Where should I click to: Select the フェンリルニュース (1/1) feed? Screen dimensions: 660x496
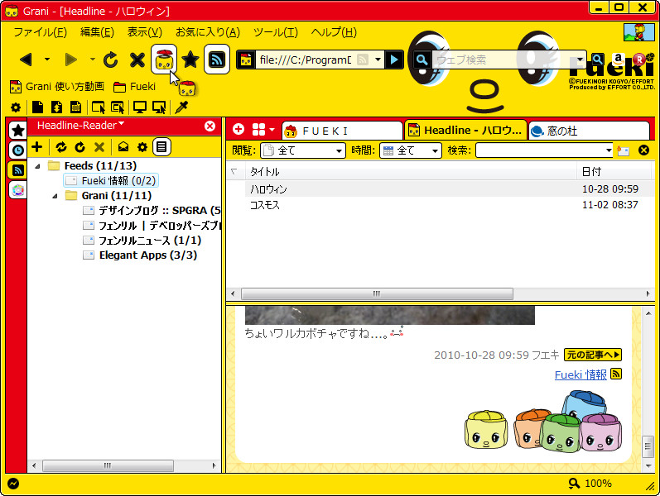coord(142,241)
